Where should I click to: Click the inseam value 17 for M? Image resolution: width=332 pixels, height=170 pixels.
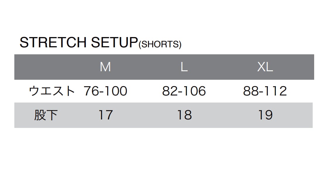105,115
